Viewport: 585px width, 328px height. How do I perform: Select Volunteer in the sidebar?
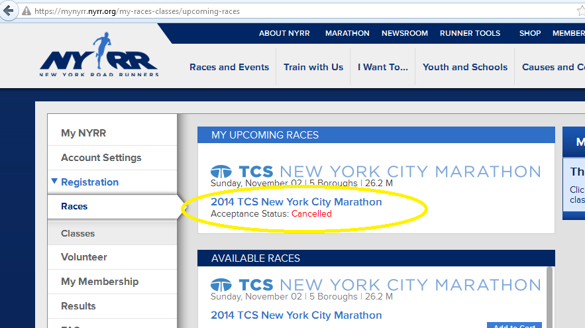pos(113,257)
